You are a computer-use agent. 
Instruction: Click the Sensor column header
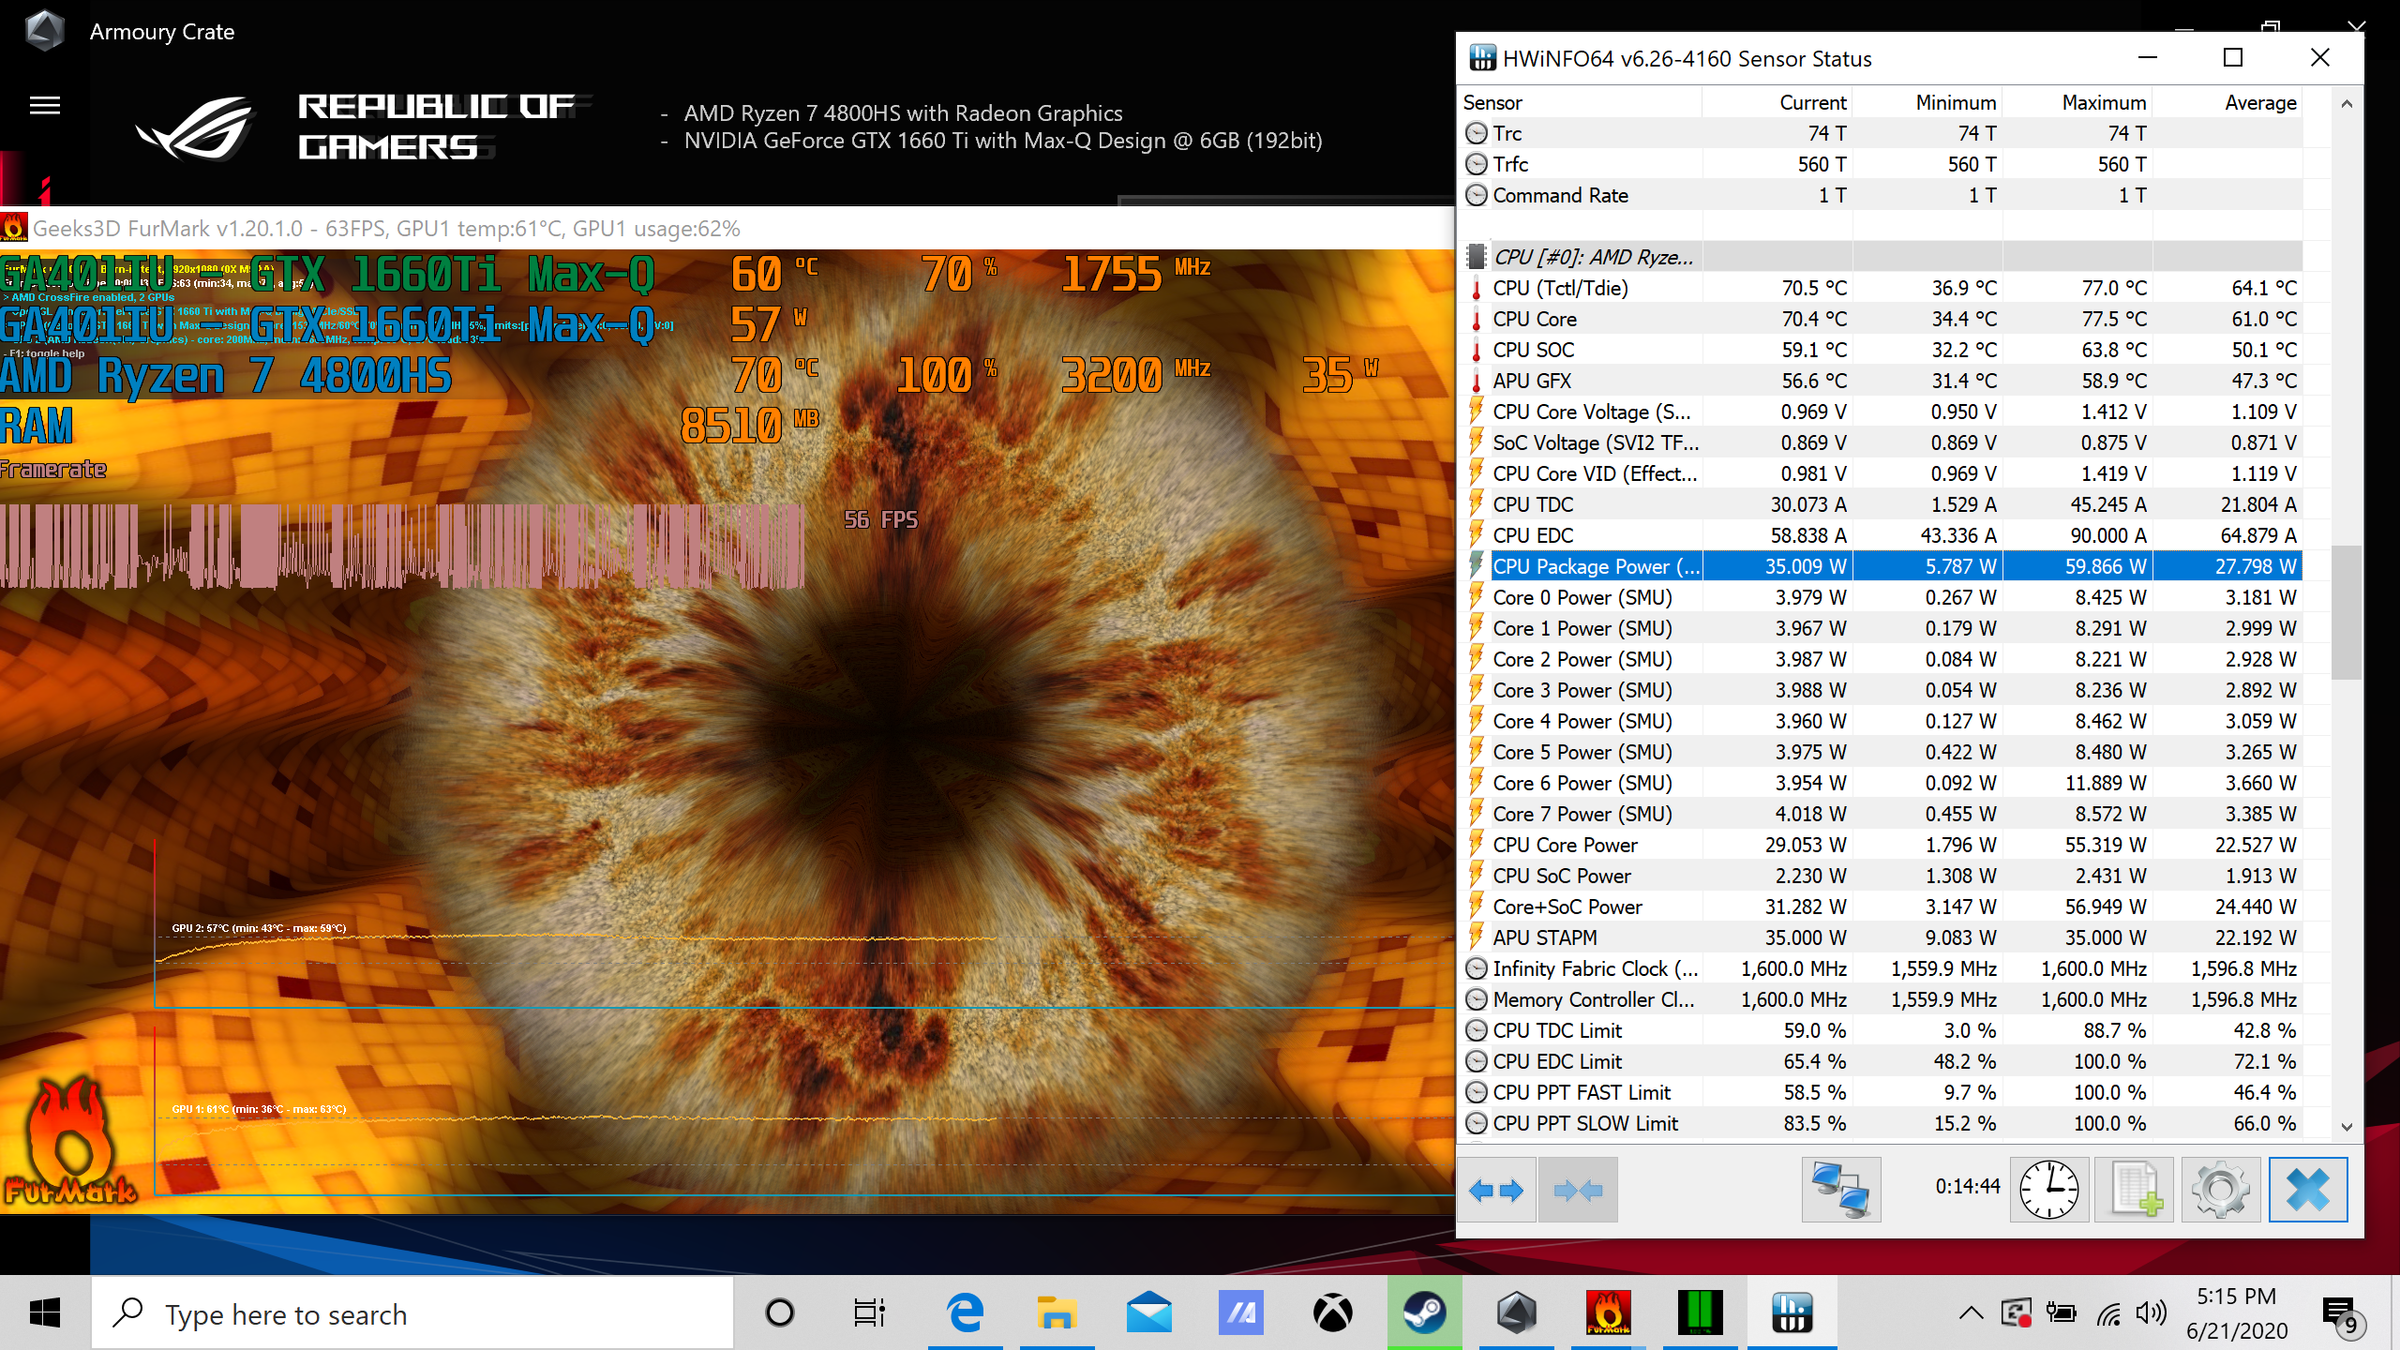[x=1581, y=102]
